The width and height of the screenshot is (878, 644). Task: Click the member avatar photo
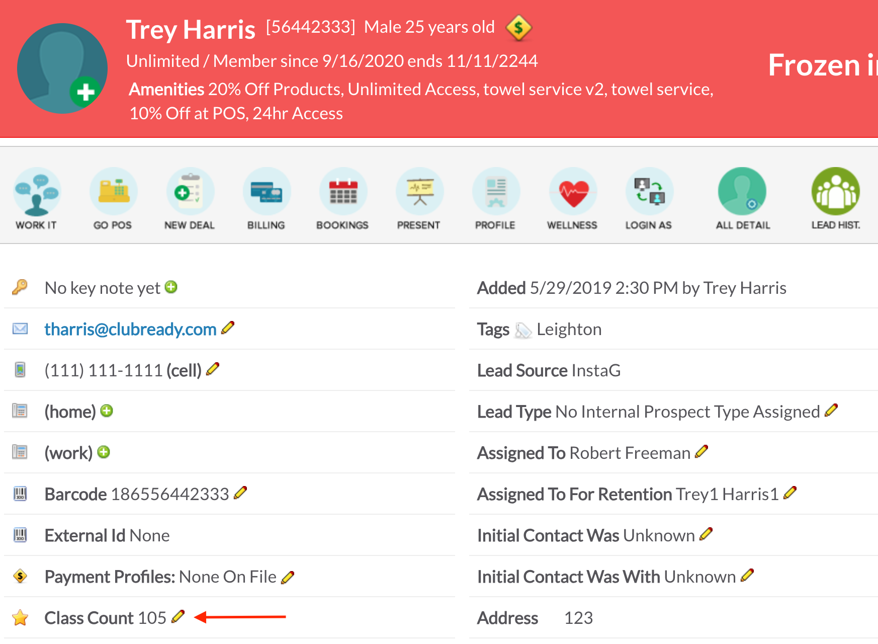click(62, 68)
